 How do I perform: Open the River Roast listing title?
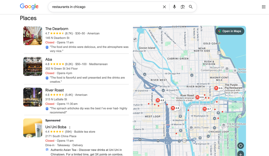pyautogui.click(x=55, y=90)
